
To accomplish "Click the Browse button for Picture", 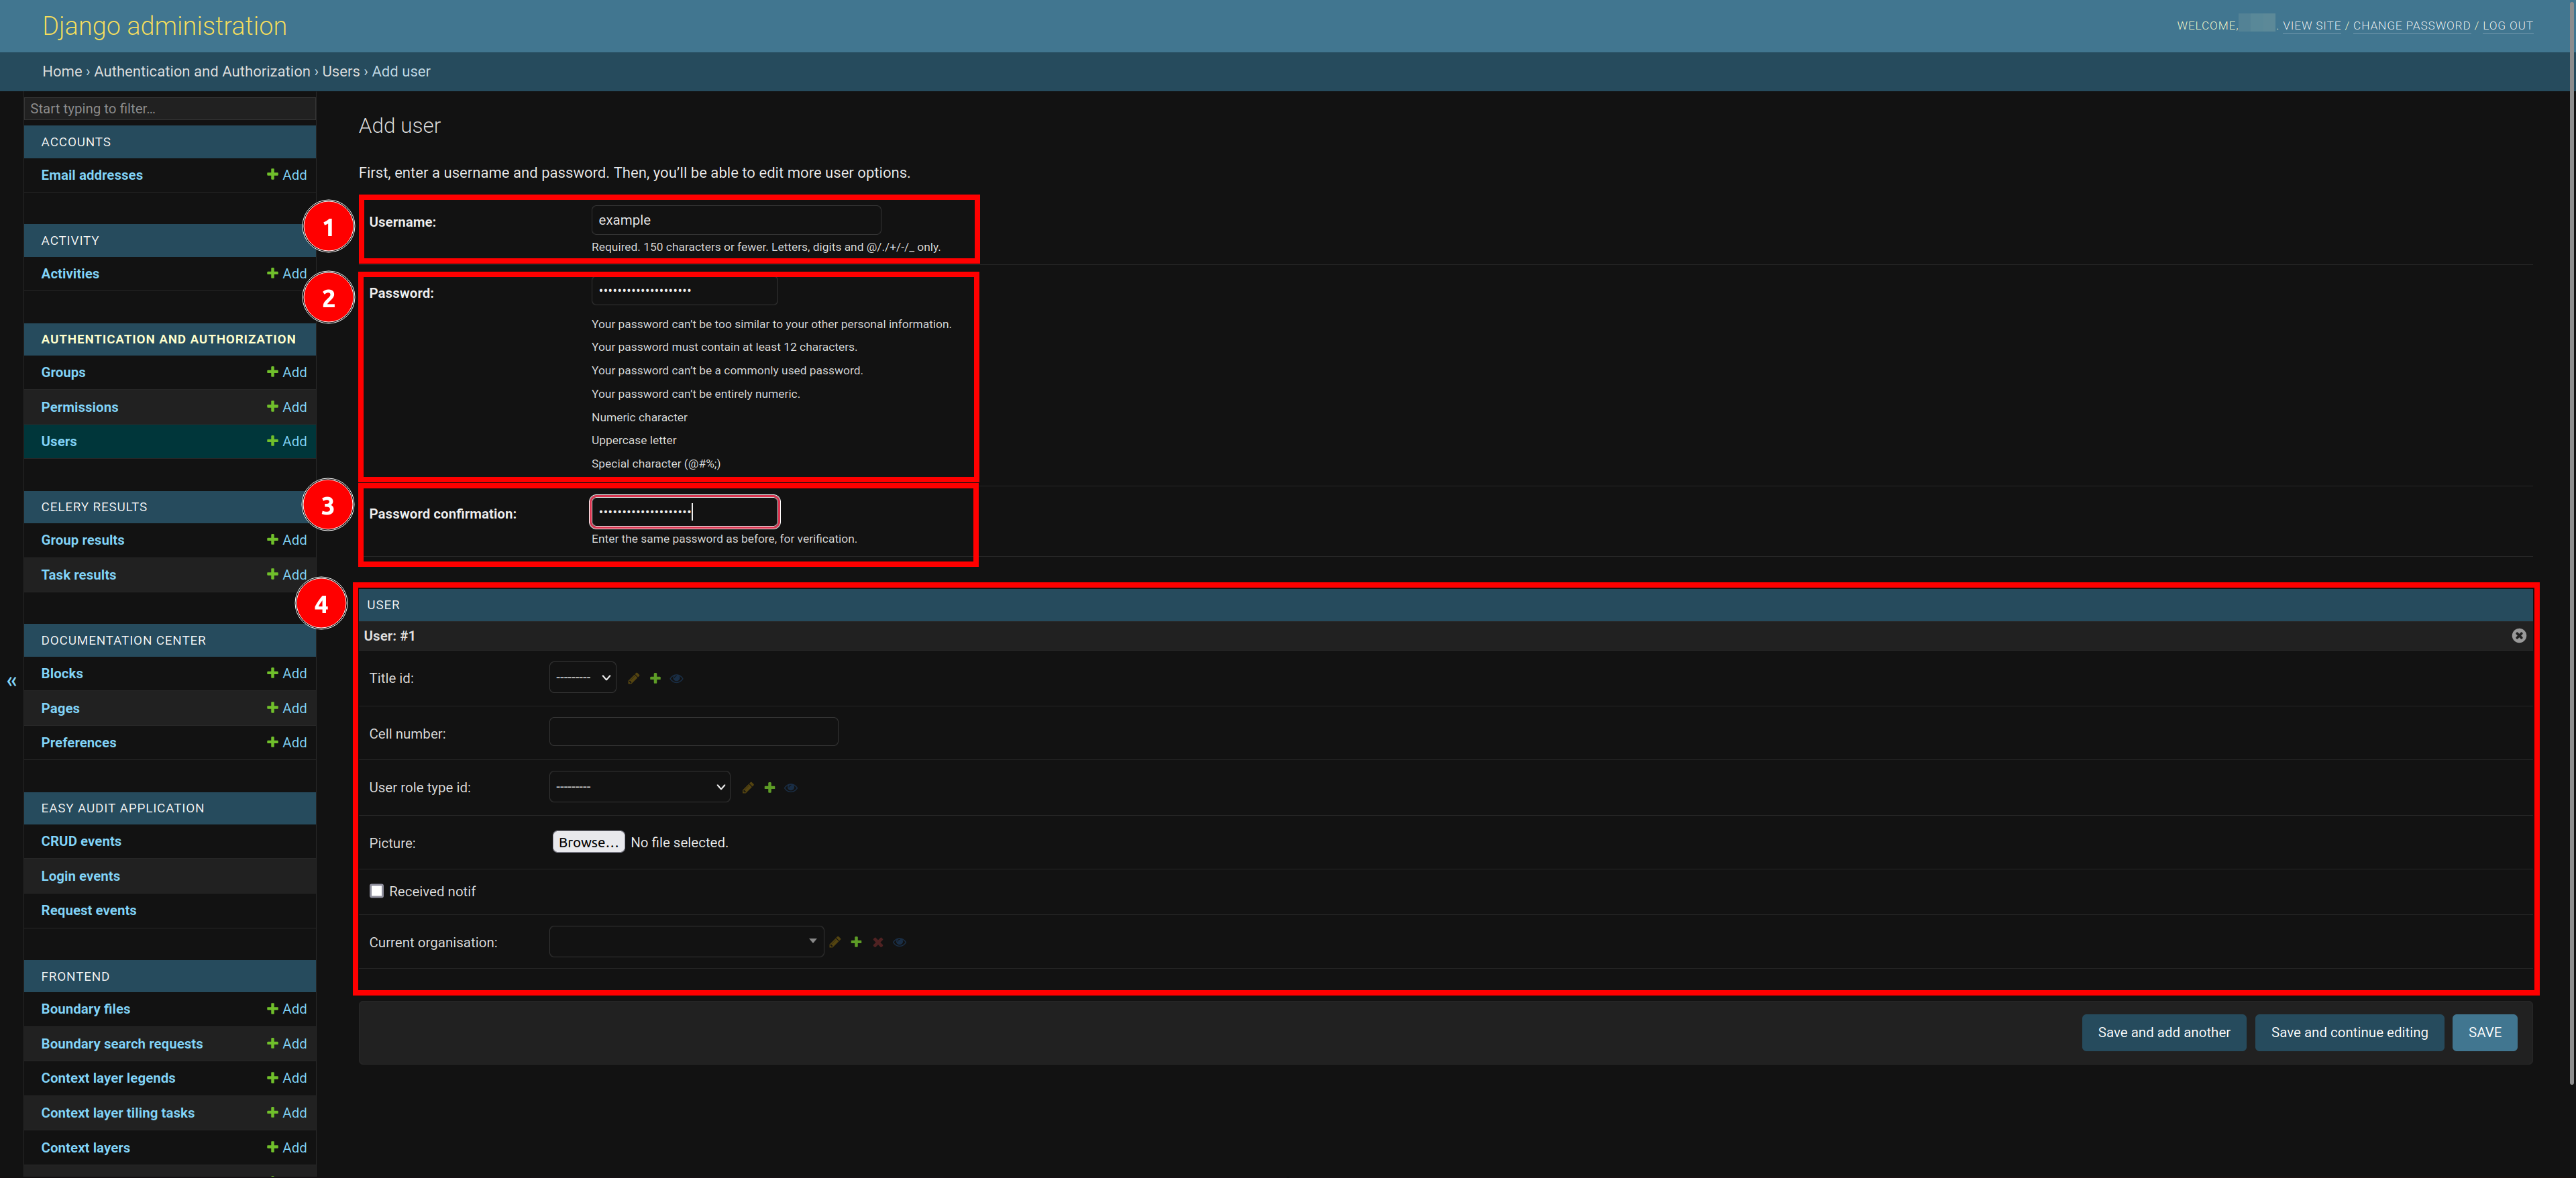I will [x=588, y=843].
